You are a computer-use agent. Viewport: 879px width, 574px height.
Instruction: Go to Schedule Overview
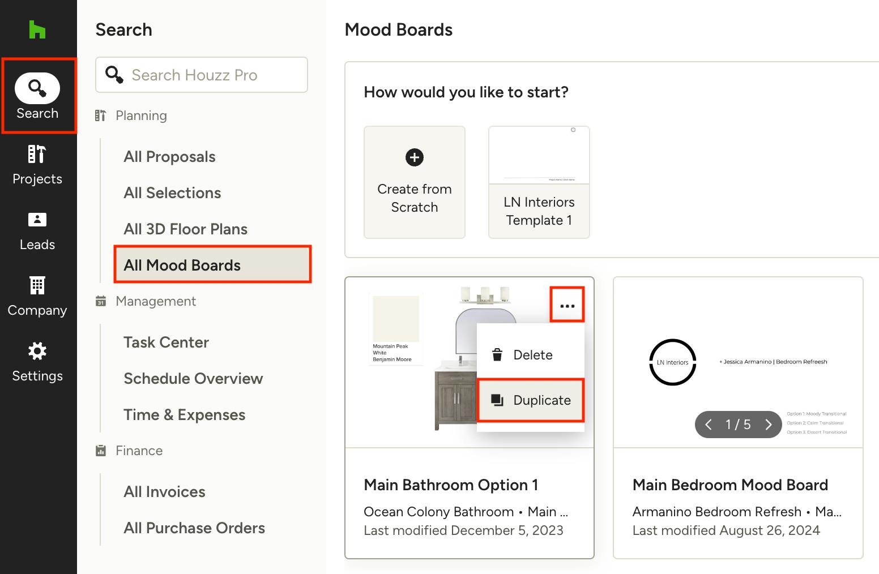point(193,378)
